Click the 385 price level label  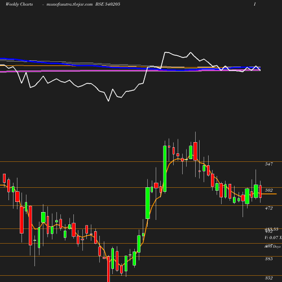(x=269, y=259)
